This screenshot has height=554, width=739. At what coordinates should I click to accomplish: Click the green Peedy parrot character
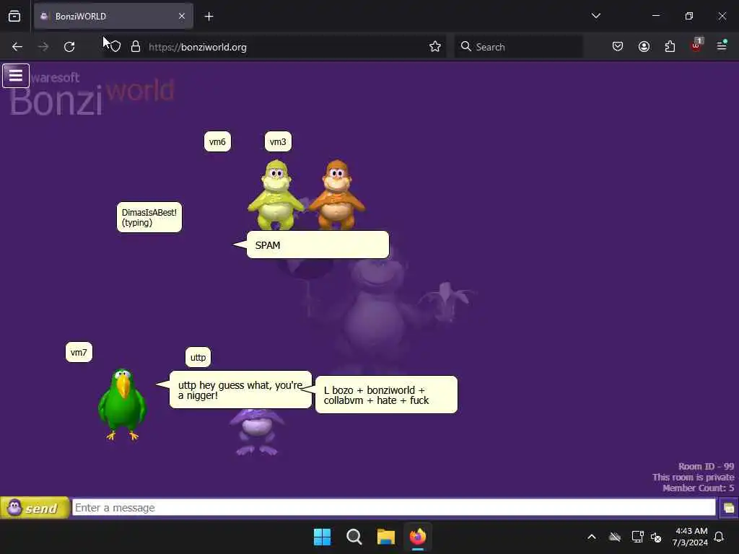(122, 404)
